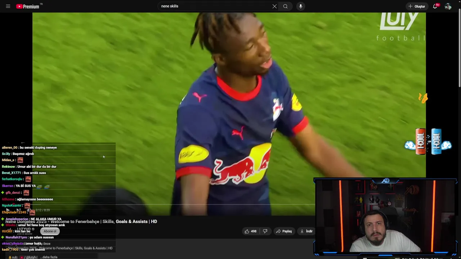The width and height of the screenshot is (461, 259).
Task: Share the video via Paylaş
Action: click(284, 231)
